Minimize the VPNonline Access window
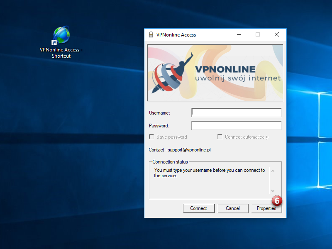 (239, 34)
